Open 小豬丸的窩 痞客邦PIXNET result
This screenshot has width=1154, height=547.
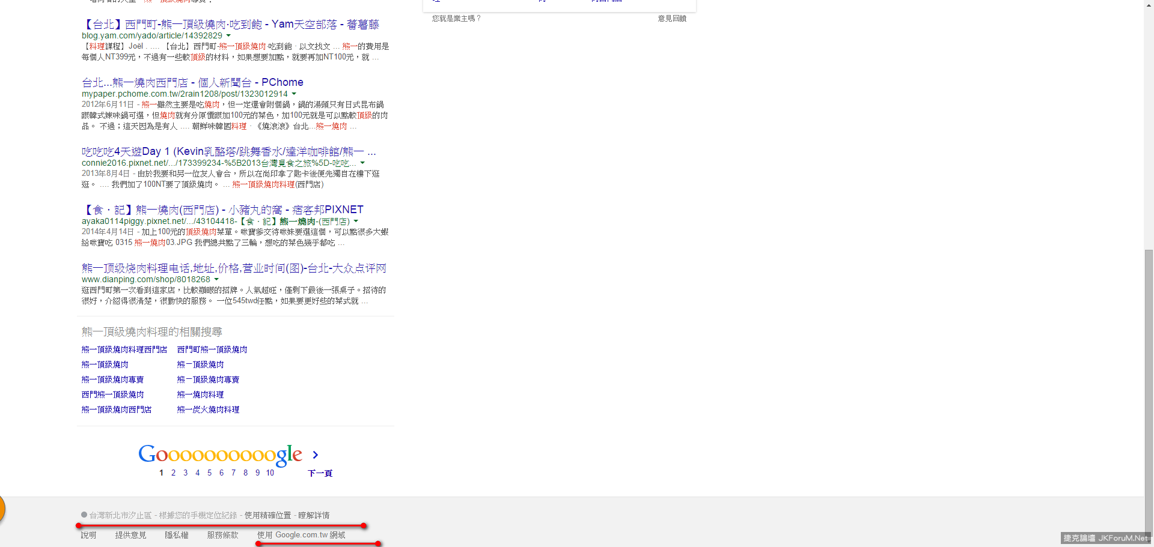222,210
